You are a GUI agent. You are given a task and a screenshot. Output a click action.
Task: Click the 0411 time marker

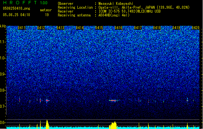(22, 28)
